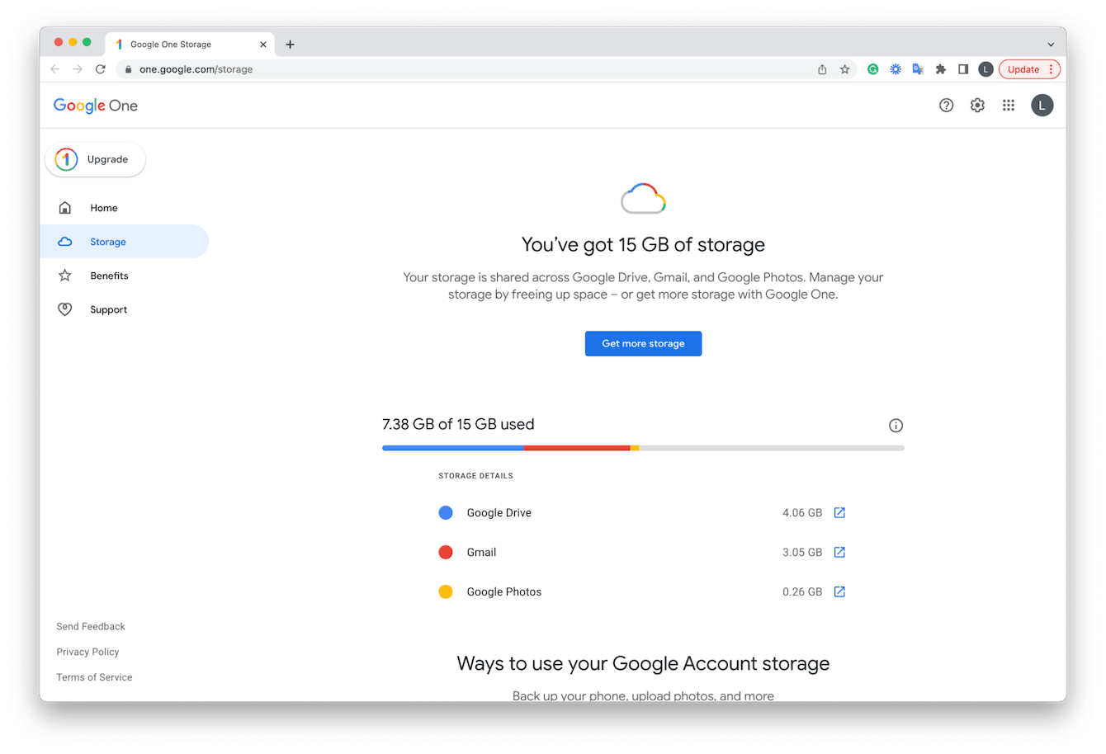
Task: Open the Terms of Service link
Action: (x=94, y=677)
